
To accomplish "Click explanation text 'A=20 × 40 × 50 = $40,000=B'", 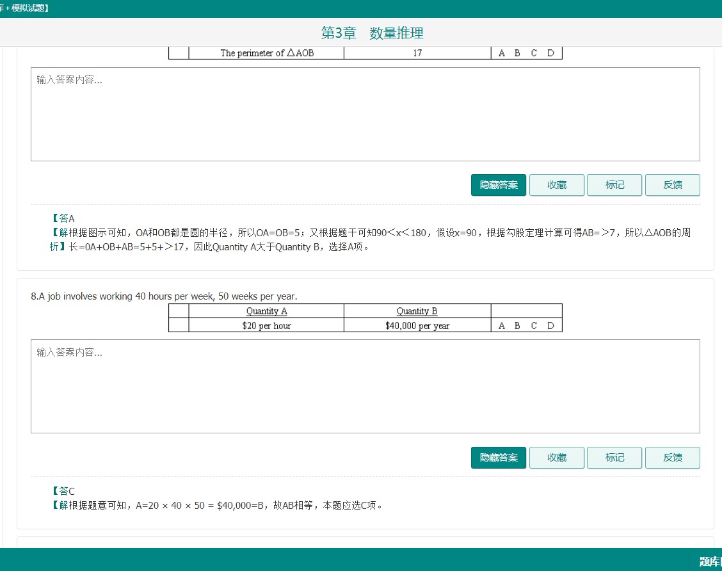I will pos(200,506).
